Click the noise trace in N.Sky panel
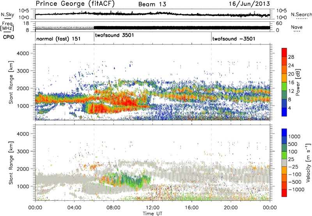 pos(152,14)
